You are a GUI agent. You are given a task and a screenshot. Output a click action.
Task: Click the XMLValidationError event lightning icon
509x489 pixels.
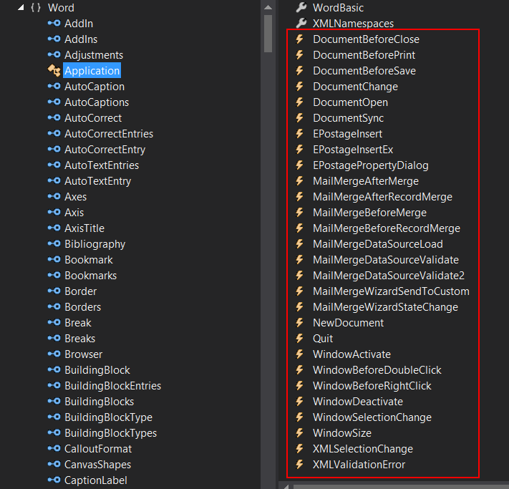(300, 464)
